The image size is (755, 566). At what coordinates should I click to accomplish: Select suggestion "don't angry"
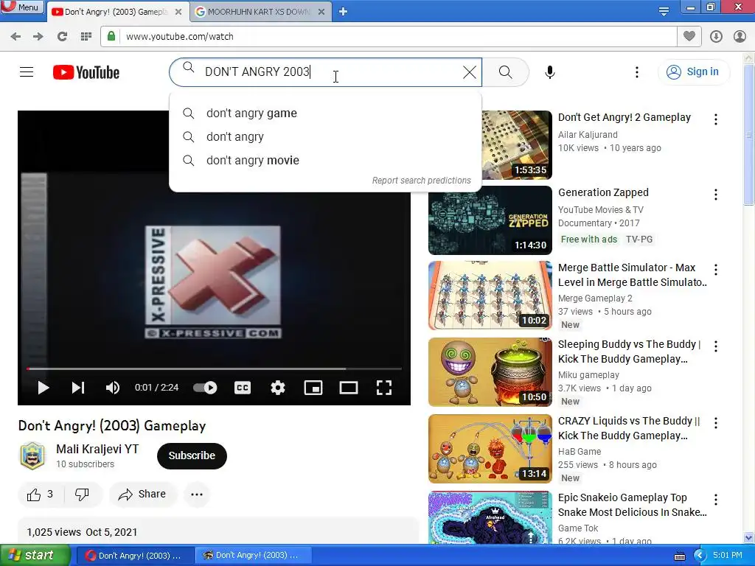[x=325, y=136]
